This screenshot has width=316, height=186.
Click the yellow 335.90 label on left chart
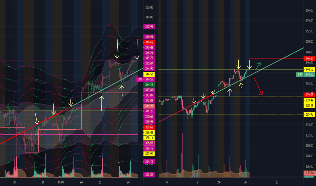[149, 154]
